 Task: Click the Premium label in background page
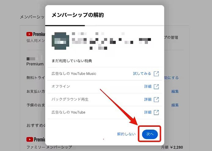[35, 64]
